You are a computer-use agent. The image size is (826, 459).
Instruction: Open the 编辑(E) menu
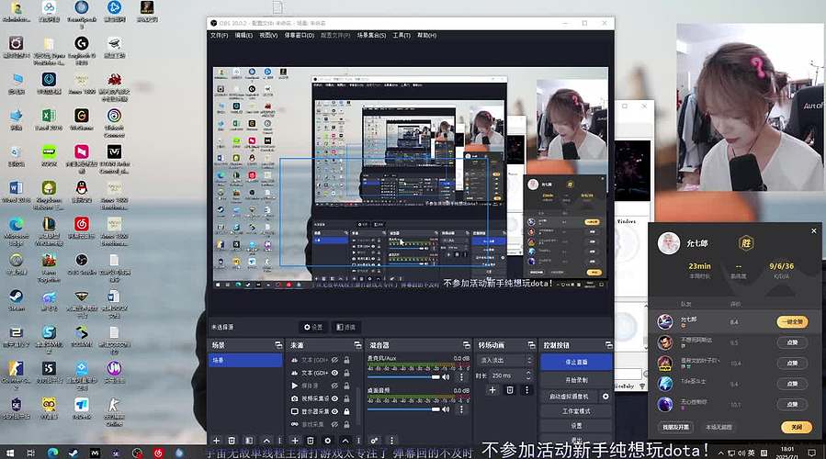[x=243, y=35]
